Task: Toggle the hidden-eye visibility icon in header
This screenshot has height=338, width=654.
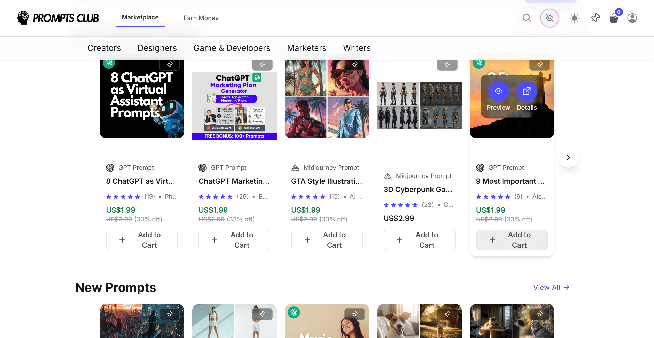Action: (x=549, y=18)
